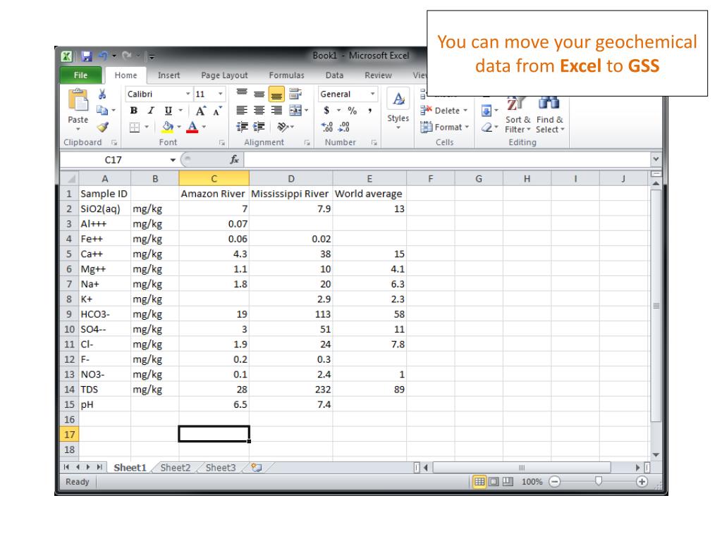Click the Copy icon in Clipboard group
The width and height of the screenshot is (722, 541).
102,111
